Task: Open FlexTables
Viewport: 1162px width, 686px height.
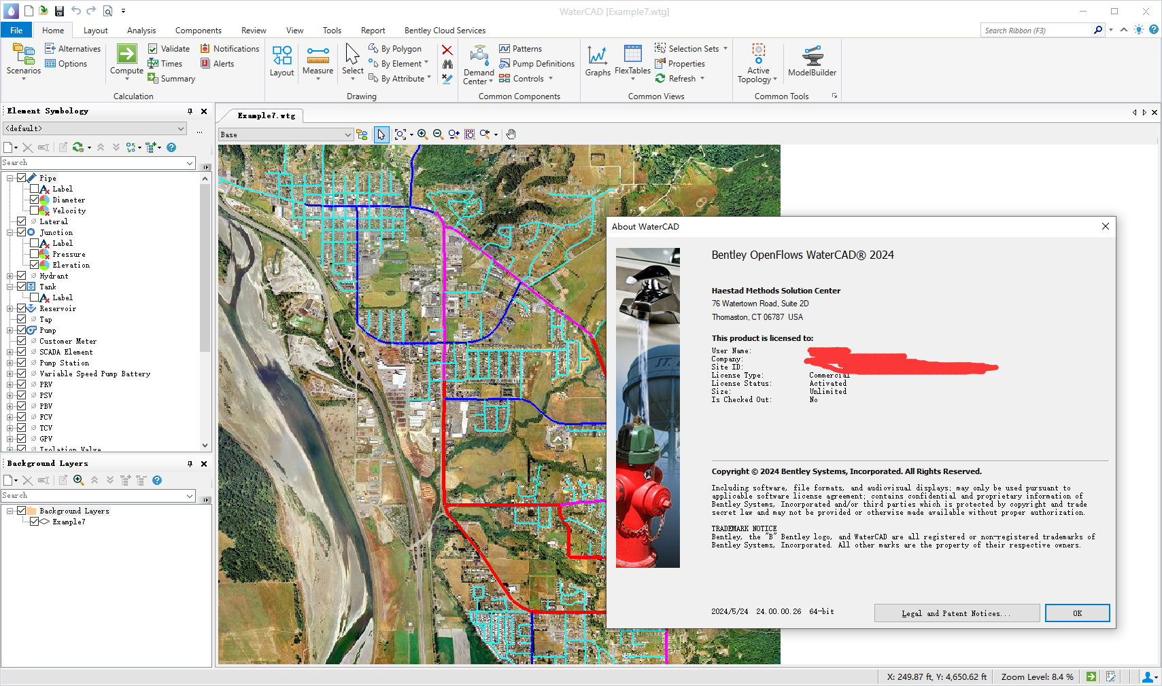Action: (632, 61)
